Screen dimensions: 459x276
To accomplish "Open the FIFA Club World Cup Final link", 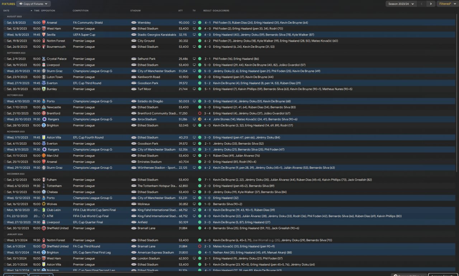I will (91, 216).
